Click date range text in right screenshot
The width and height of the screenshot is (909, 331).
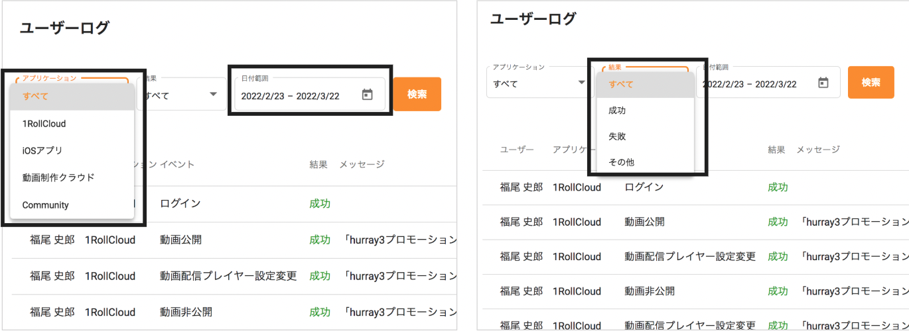[750, 84]
